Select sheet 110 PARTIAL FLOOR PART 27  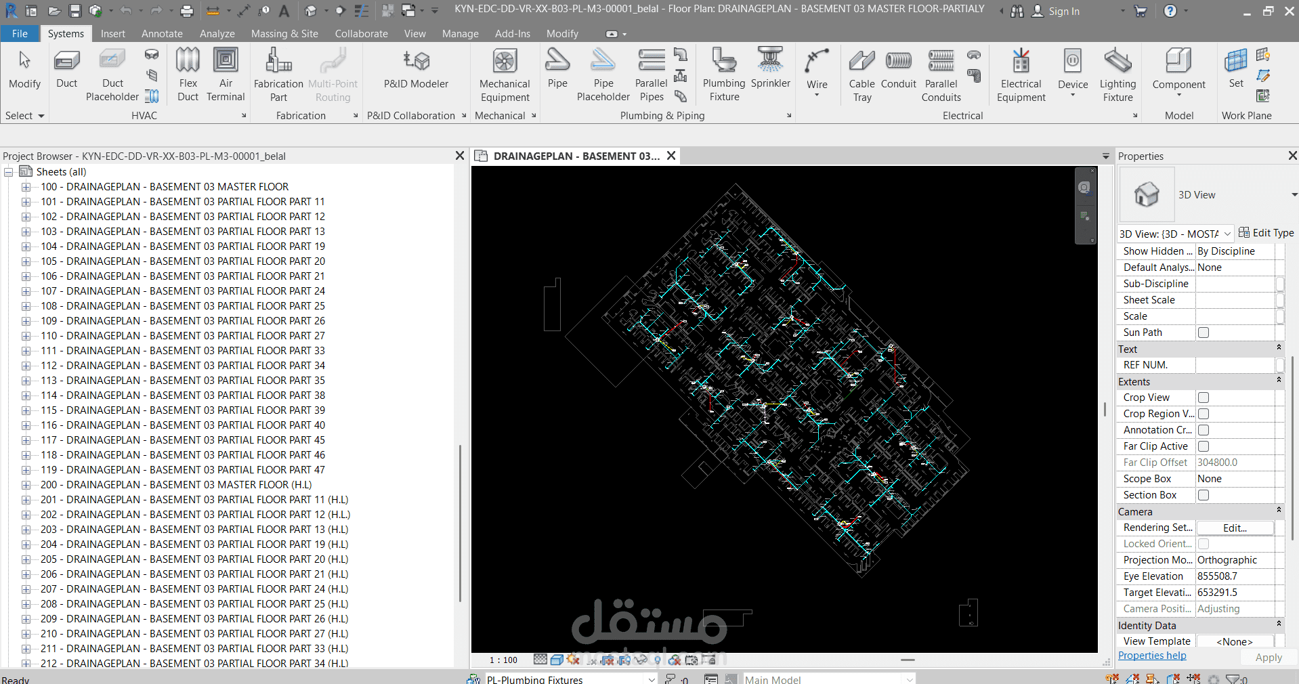(183, 336)
